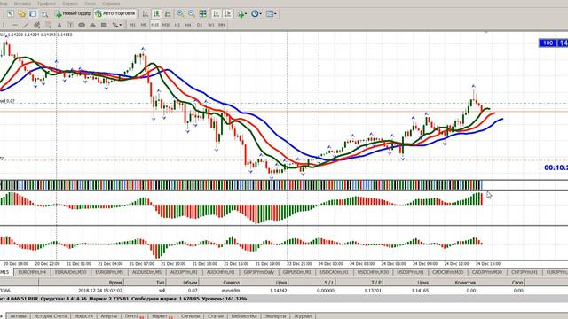Zoom out of the chart
Image resolution: width=568 pixels, height=319 pixels.
pyautogui.click(x=192, y=14)
